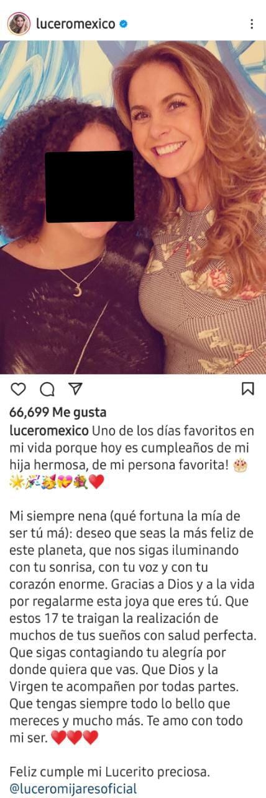Click the line "Feliz cumple mi Lucerito preciosa."

tap(111, 772)
